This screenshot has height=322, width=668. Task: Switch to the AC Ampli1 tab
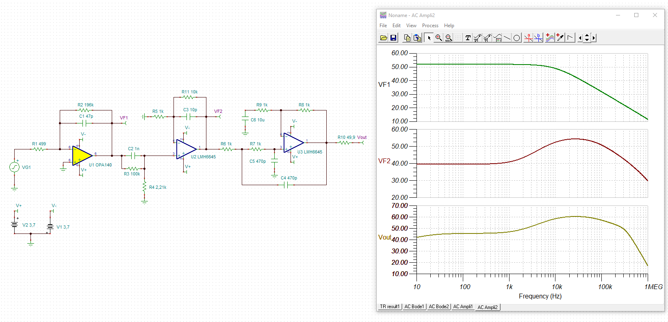463,307
